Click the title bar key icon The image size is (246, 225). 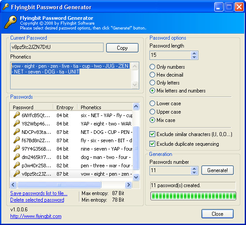point(6,7)
